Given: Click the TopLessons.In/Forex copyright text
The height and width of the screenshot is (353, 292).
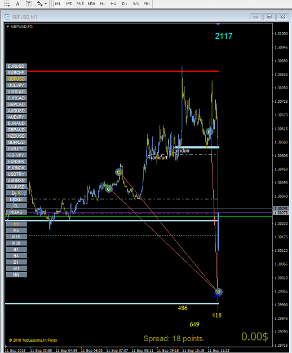Looking at the screenshot, I should pyautogui.click(x=33, y=340).
